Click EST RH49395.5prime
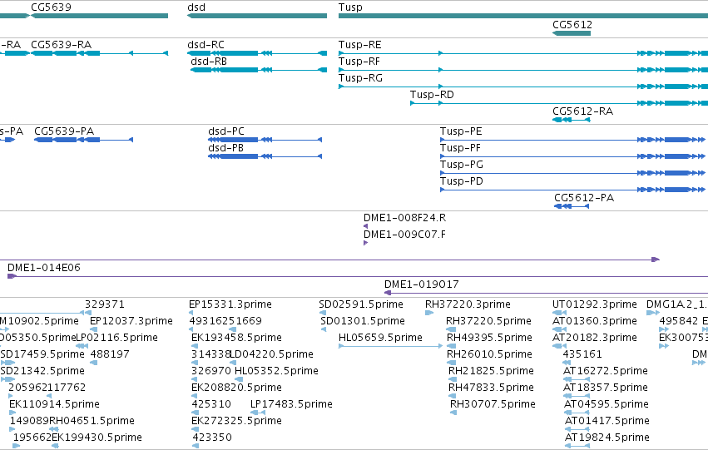This screenshot has height=450, width=708. click(x=489, y=338)
